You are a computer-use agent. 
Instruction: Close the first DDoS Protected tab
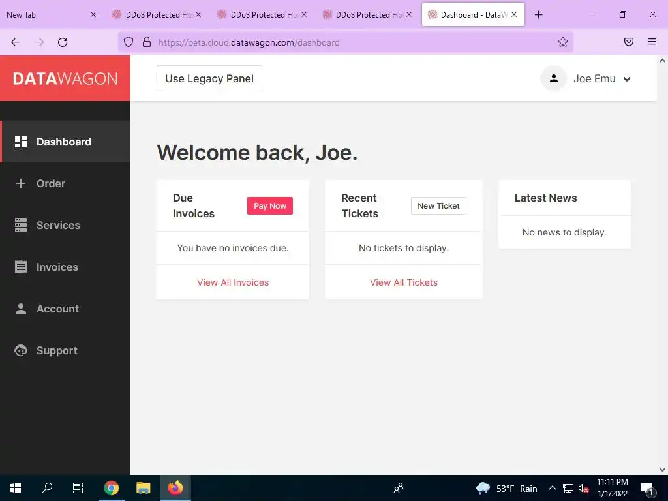click(198, 14)
